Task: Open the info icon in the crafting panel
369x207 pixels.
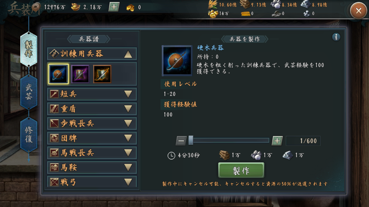Action: coord(336,37)
